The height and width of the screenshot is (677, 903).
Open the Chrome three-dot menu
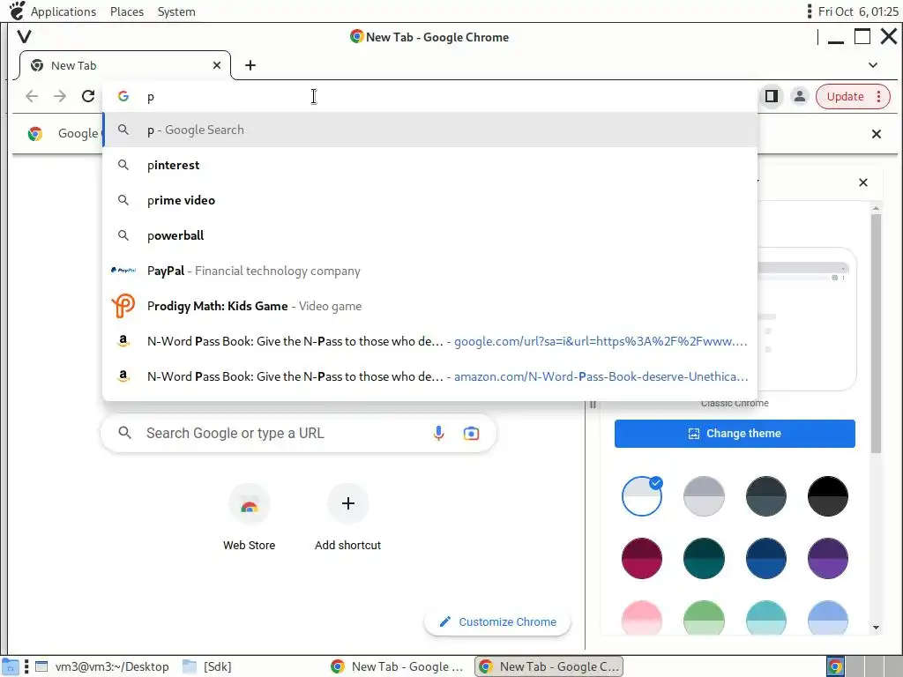pos(879,96)
